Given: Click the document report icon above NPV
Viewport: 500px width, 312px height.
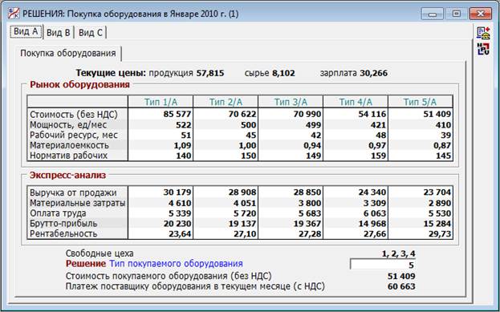Looking at the screenshot, I should coord(483,33).
